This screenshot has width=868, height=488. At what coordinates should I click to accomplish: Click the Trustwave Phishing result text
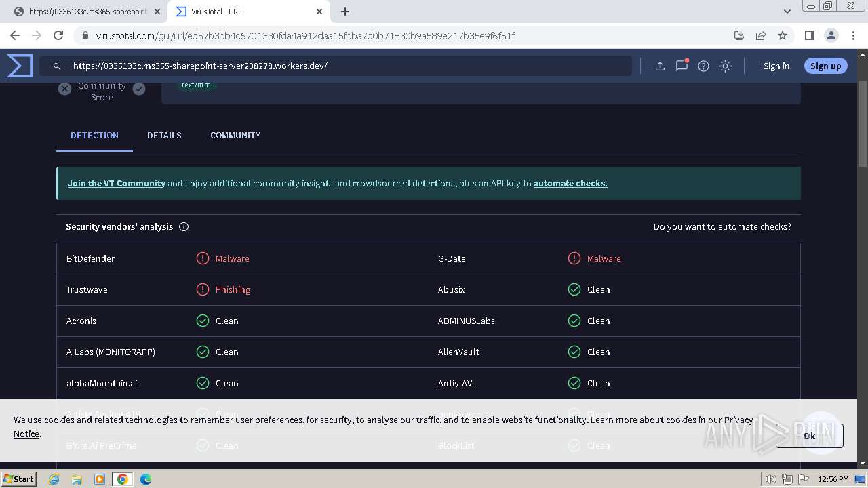click(x=233, y=289)
